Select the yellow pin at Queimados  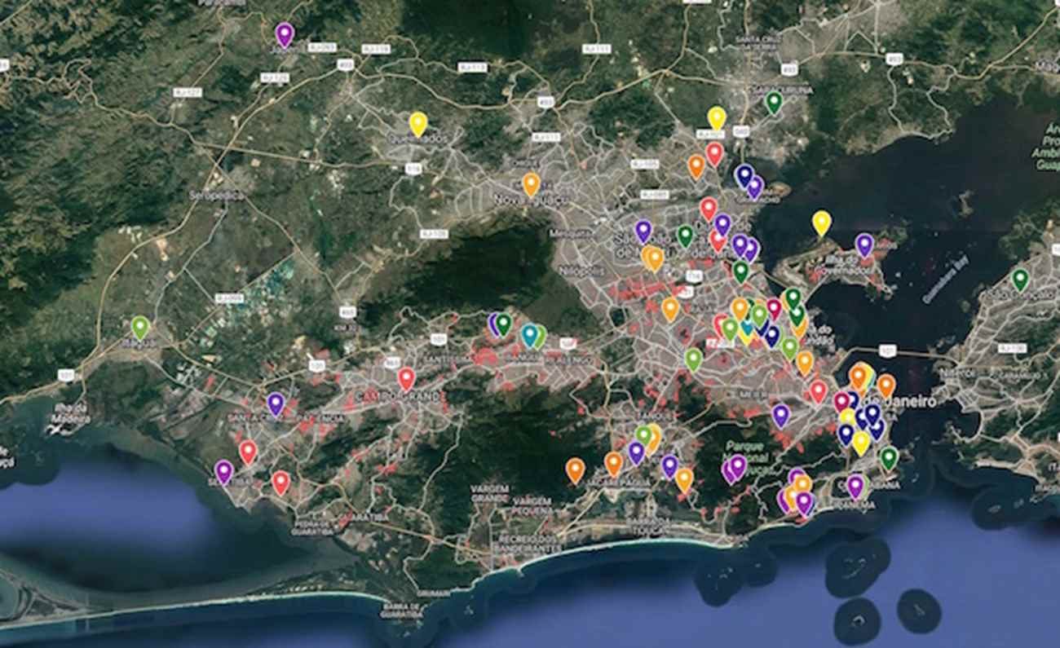pyautogui.click(x=417, y=123)
